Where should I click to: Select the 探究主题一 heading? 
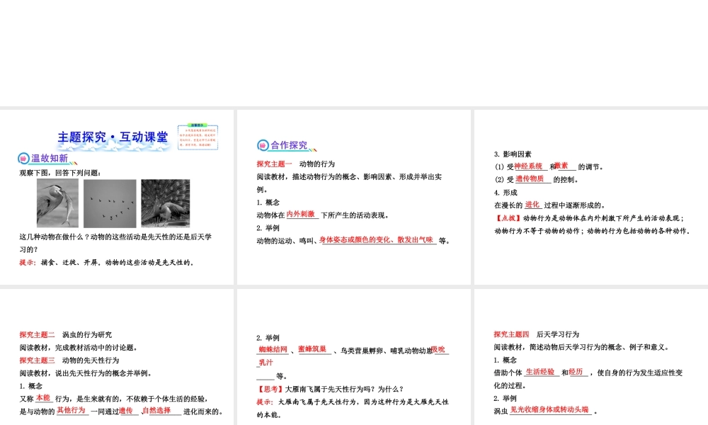pos(275,164)
